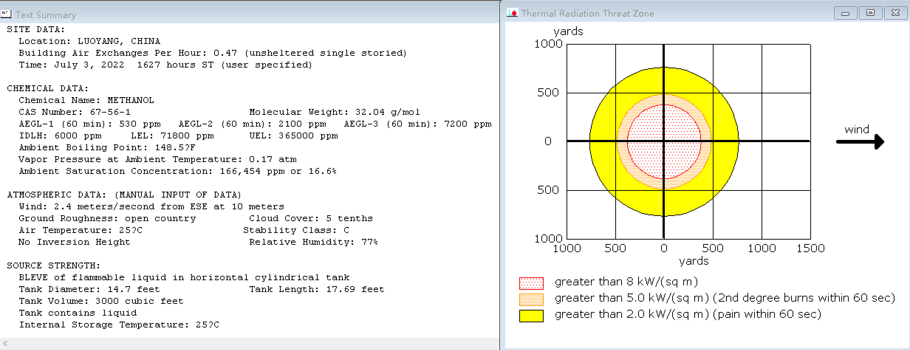This screenshot has width=910, height=350.
Task: Click the Text Summary window icon
Action: (x=6, y=14)
